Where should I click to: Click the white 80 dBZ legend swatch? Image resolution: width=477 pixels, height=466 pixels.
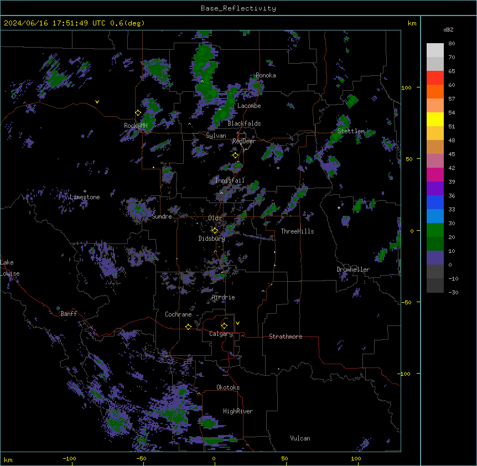click(435, 50)
